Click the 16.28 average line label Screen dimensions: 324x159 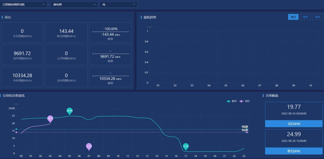pyautogui.click(x=245, y=127)
